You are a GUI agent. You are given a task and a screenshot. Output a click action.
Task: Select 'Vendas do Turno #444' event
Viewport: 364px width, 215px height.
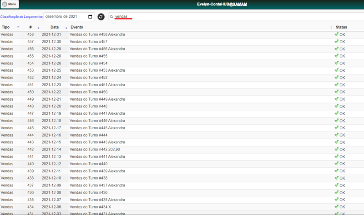[x=88, y=135]
